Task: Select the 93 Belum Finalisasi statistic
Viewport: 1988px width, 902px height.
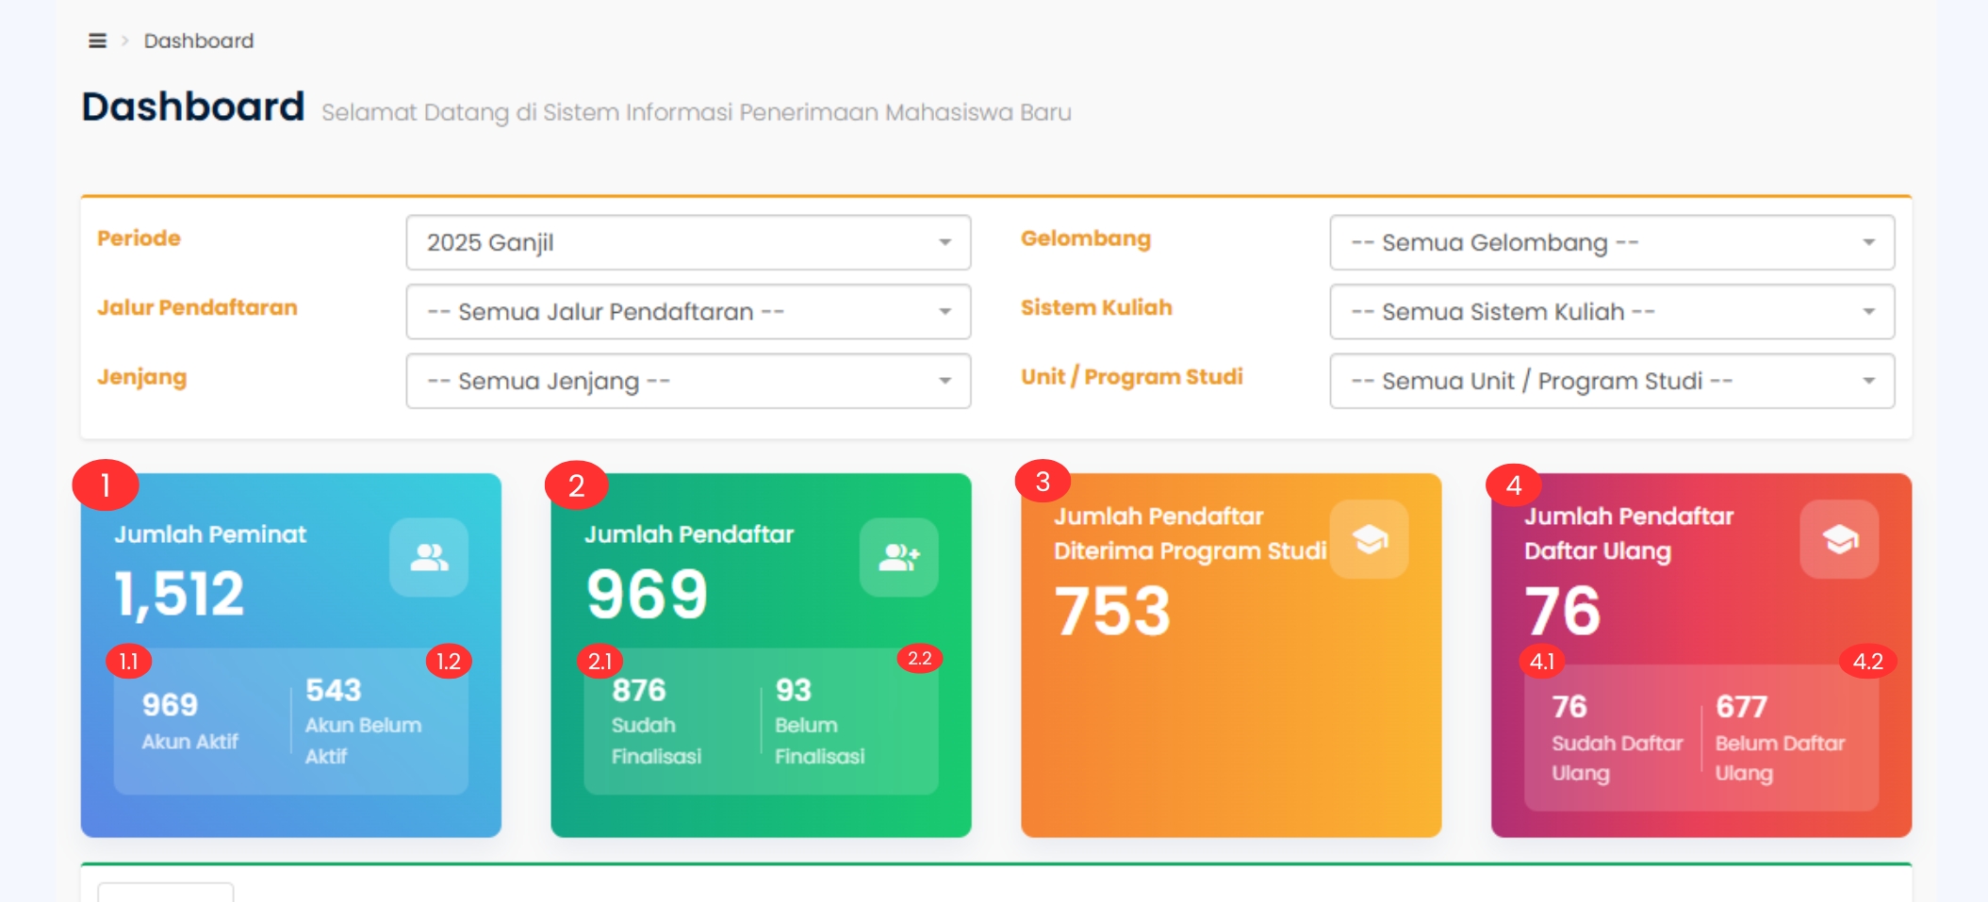Action: pyautogui.click(x=819, y=722)
